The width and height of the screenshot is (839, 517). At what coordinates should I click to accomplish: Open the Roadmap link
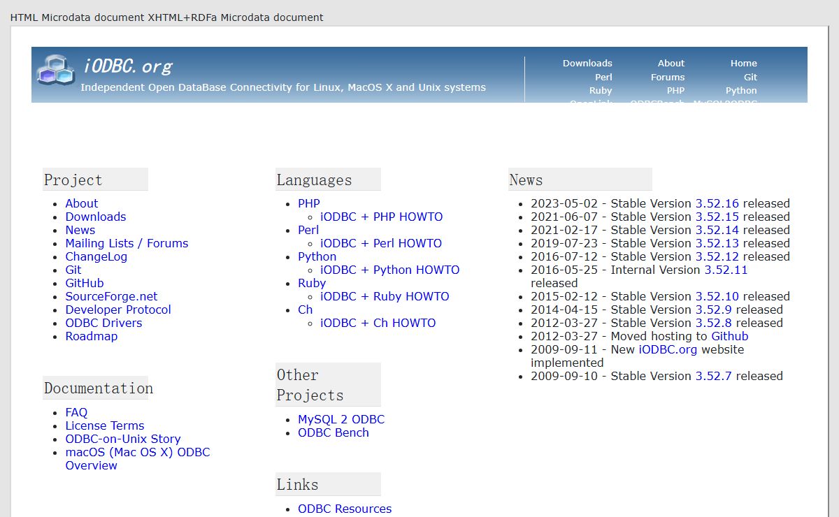tap(91, 336)
